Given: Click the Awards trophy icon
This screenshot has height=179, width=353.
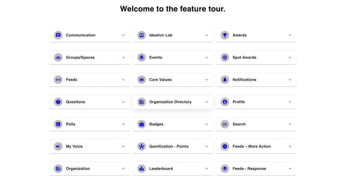Looking at the screenshot, I should (x=225, y=35).
